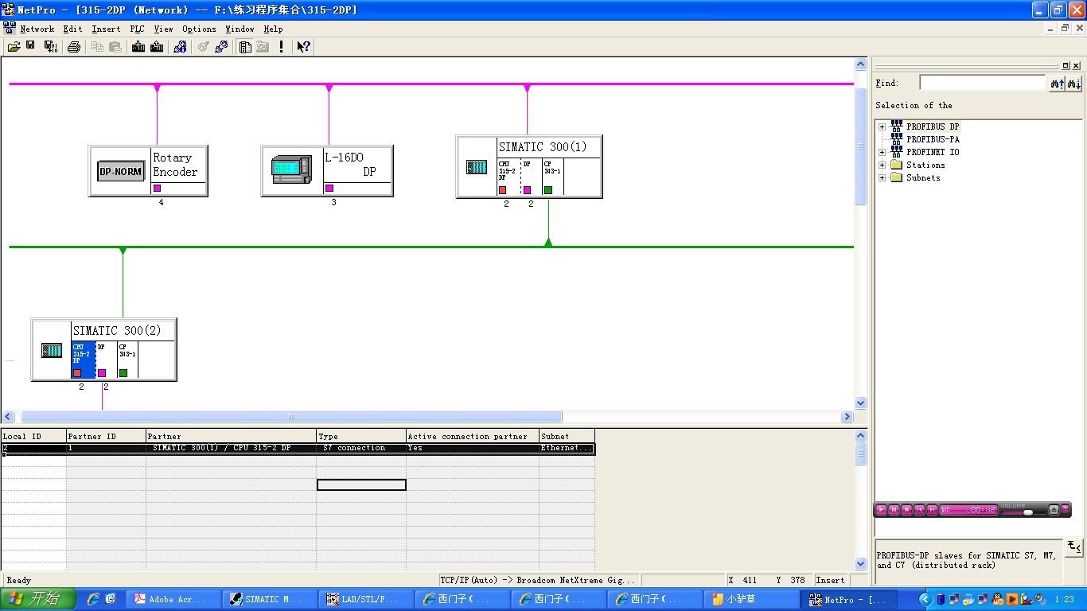Select CP 343-1 module in SIMATIC 300(2)
The width and height of the screenshot is (1087, 611).
pyautogui.click(x=127, y=360)
